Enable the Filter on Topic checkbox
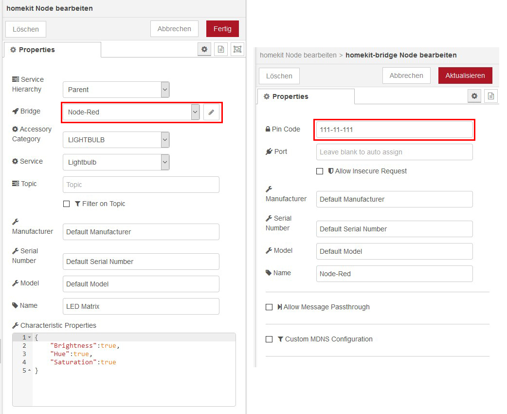Viewport: 507px width, 414px height. [66, 204]
